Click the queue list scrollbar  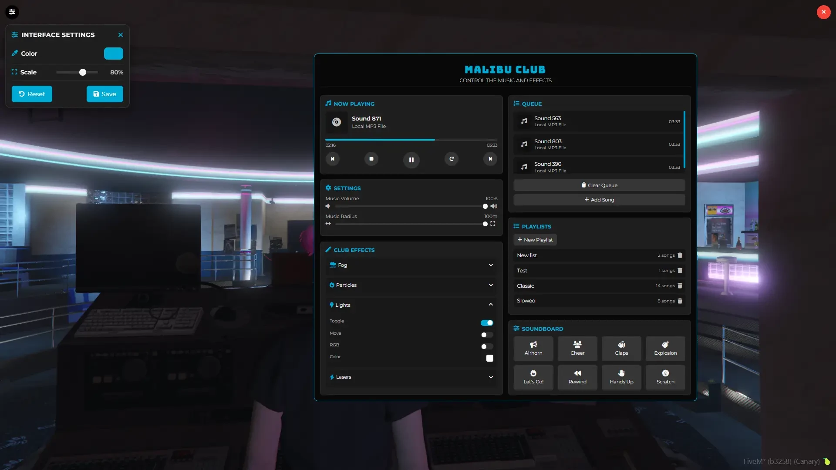(x=684, y=140)
